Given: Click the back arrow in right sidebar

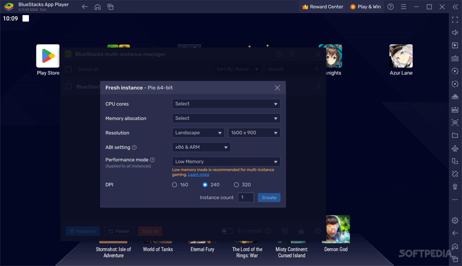Looking at the screenshot, I should click(455, 233).
